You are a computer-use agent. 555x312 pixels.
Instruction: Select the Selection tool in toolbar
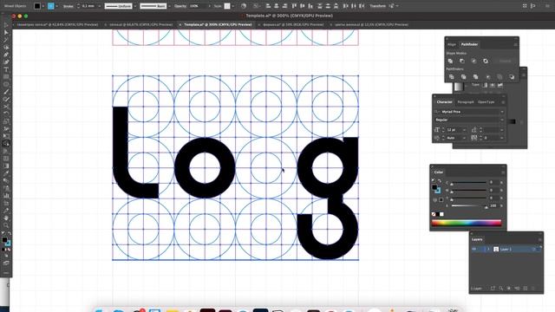point(6,25)
